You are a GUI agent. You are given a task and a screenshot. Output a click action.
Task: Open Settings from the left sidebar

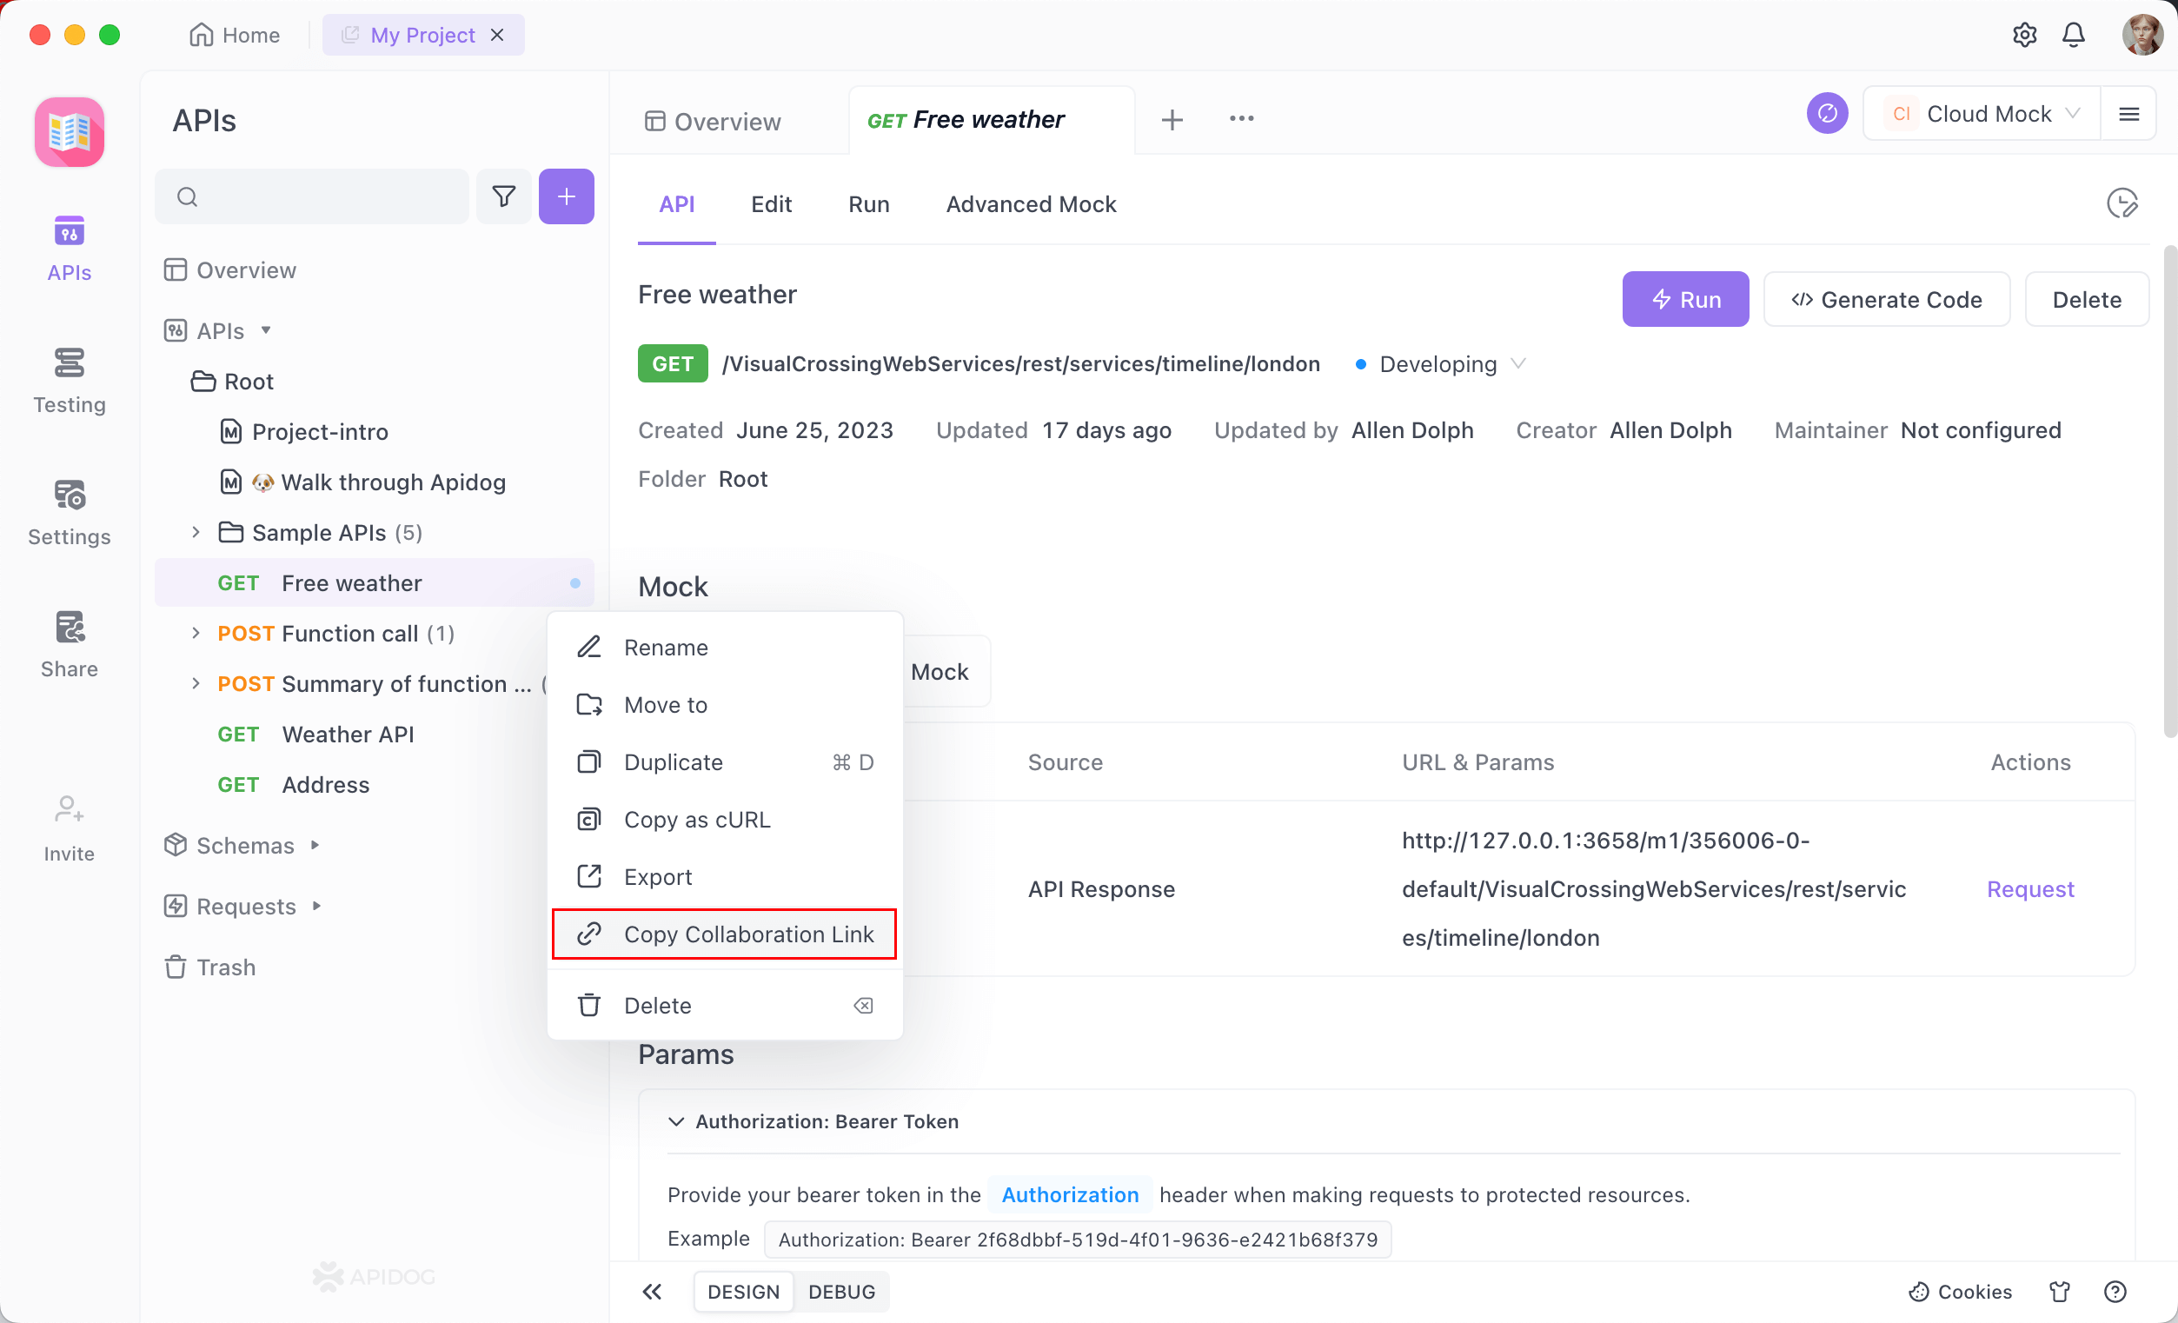click(x=68, y=511)
